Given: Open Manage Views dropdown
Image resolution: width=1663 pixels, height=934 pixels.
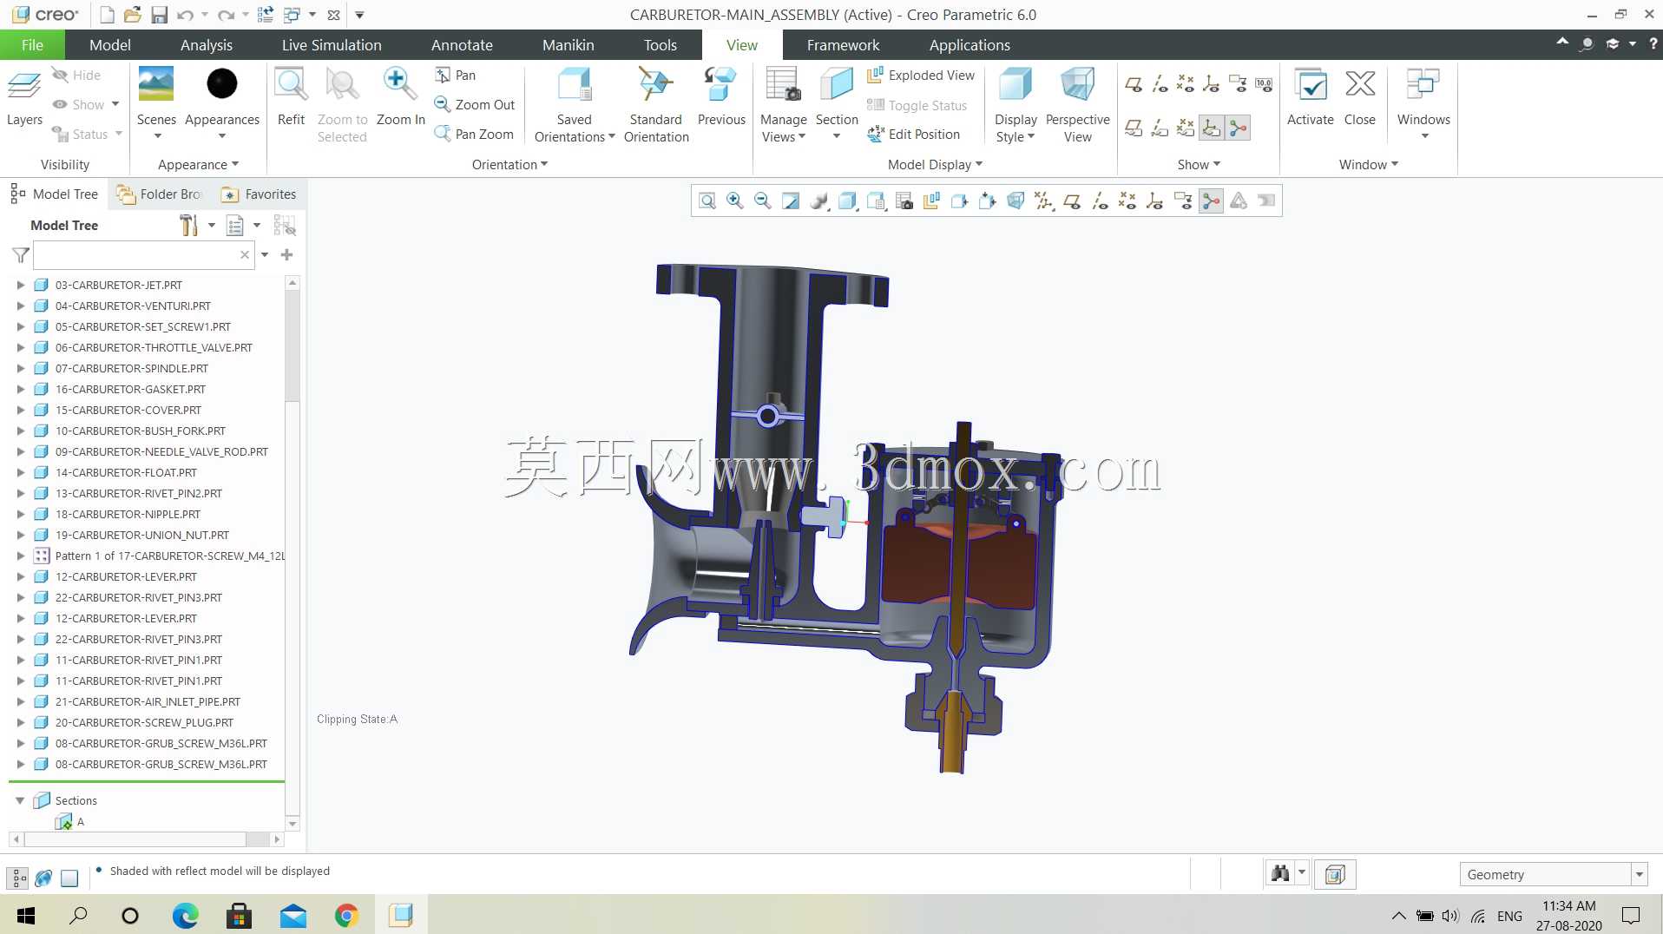Looking at the screenshot, I should point(784,128).
